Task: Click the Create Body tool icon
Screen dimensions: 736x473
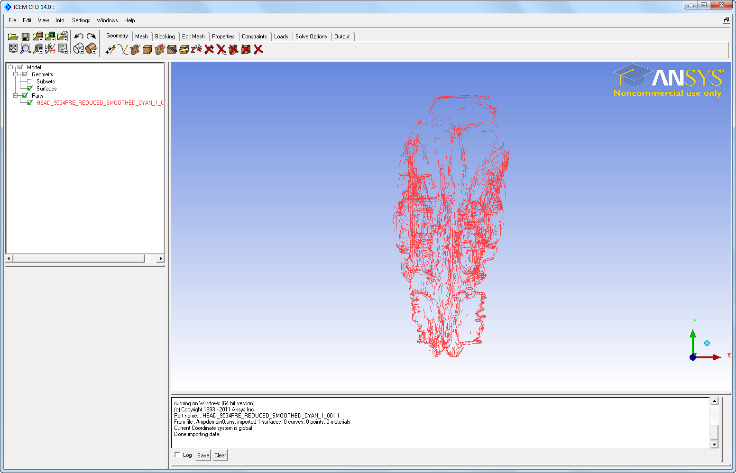Action: point(147,49)
